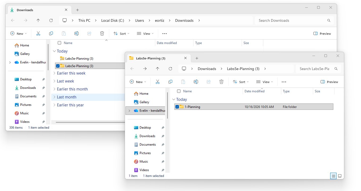Expand Evelin OneDrive node in front window sidebar

tap(129, 111)
